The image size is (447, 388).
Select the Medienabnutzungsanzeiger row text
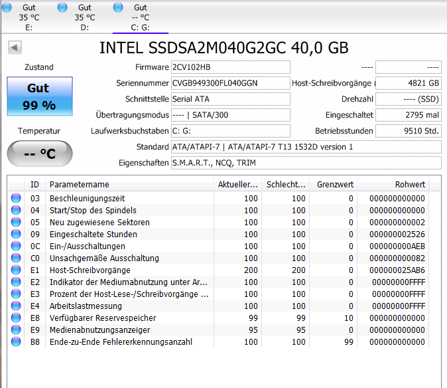point(99,330)
